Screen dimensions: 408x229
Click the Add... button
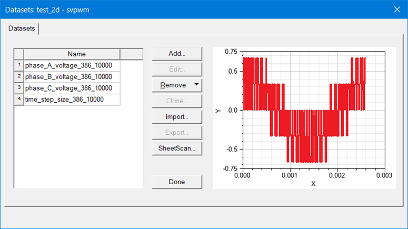point(177,54)
